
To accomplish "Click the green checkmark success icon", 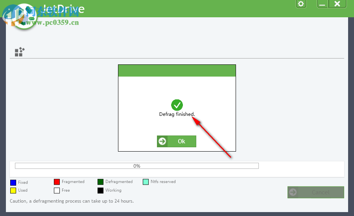I will click(x=177, y=105).
